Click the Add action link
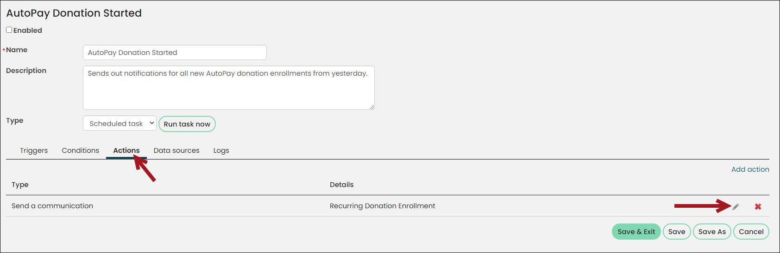This screenshot has height=253, width=780. (x=750, y=169)
